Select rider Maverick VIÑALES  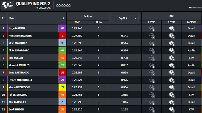click(x=19, y=65)
